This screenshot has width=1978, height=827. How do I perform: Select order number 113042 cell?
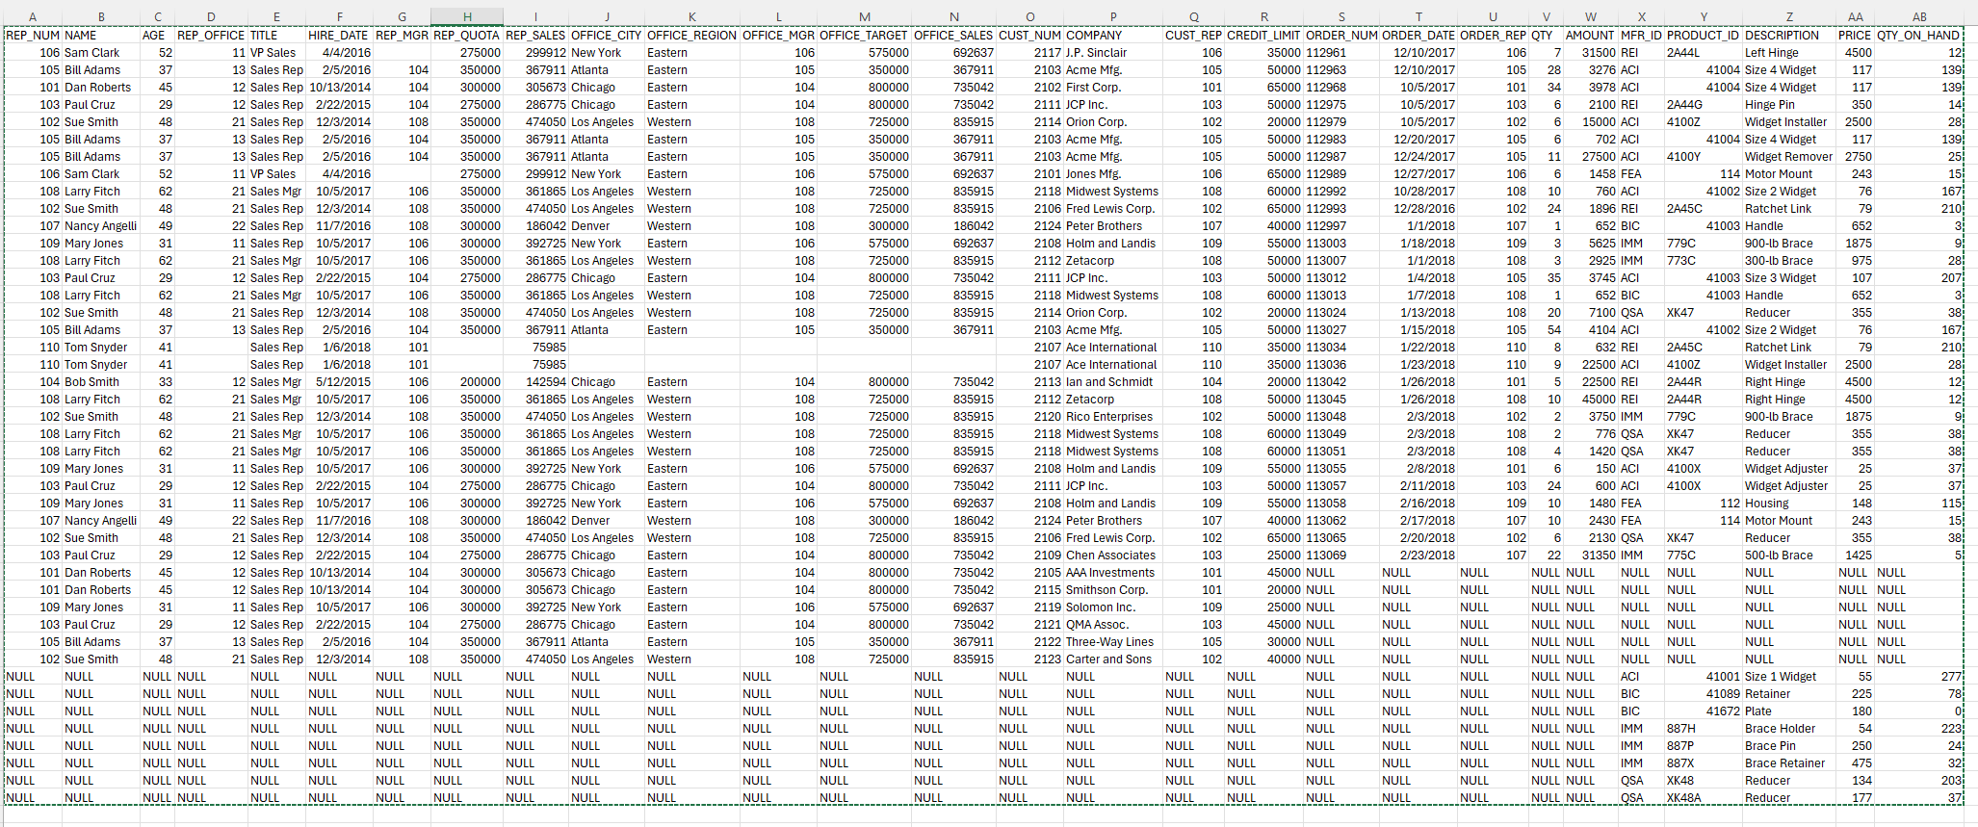[x=1341, y=381]
